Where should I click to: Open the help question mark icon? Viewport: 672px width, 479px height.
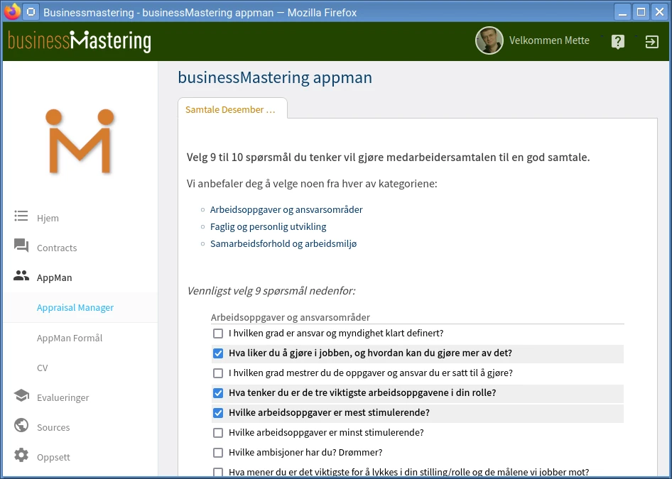coord(617,42)
